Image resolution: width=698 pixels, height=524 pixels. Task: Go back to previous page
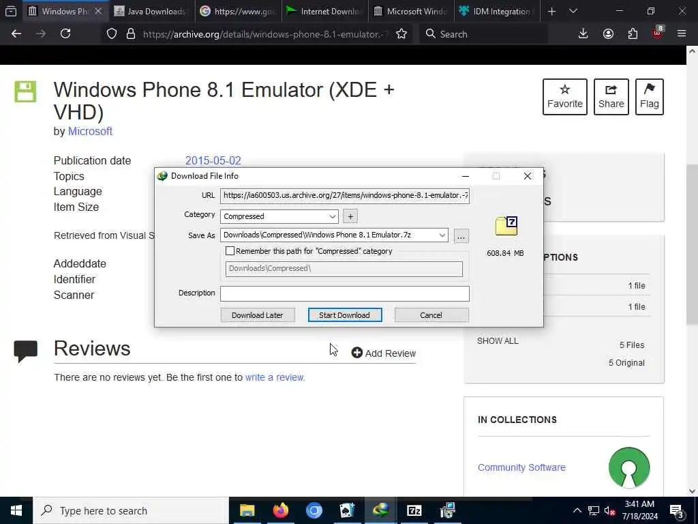pos(16,34)
